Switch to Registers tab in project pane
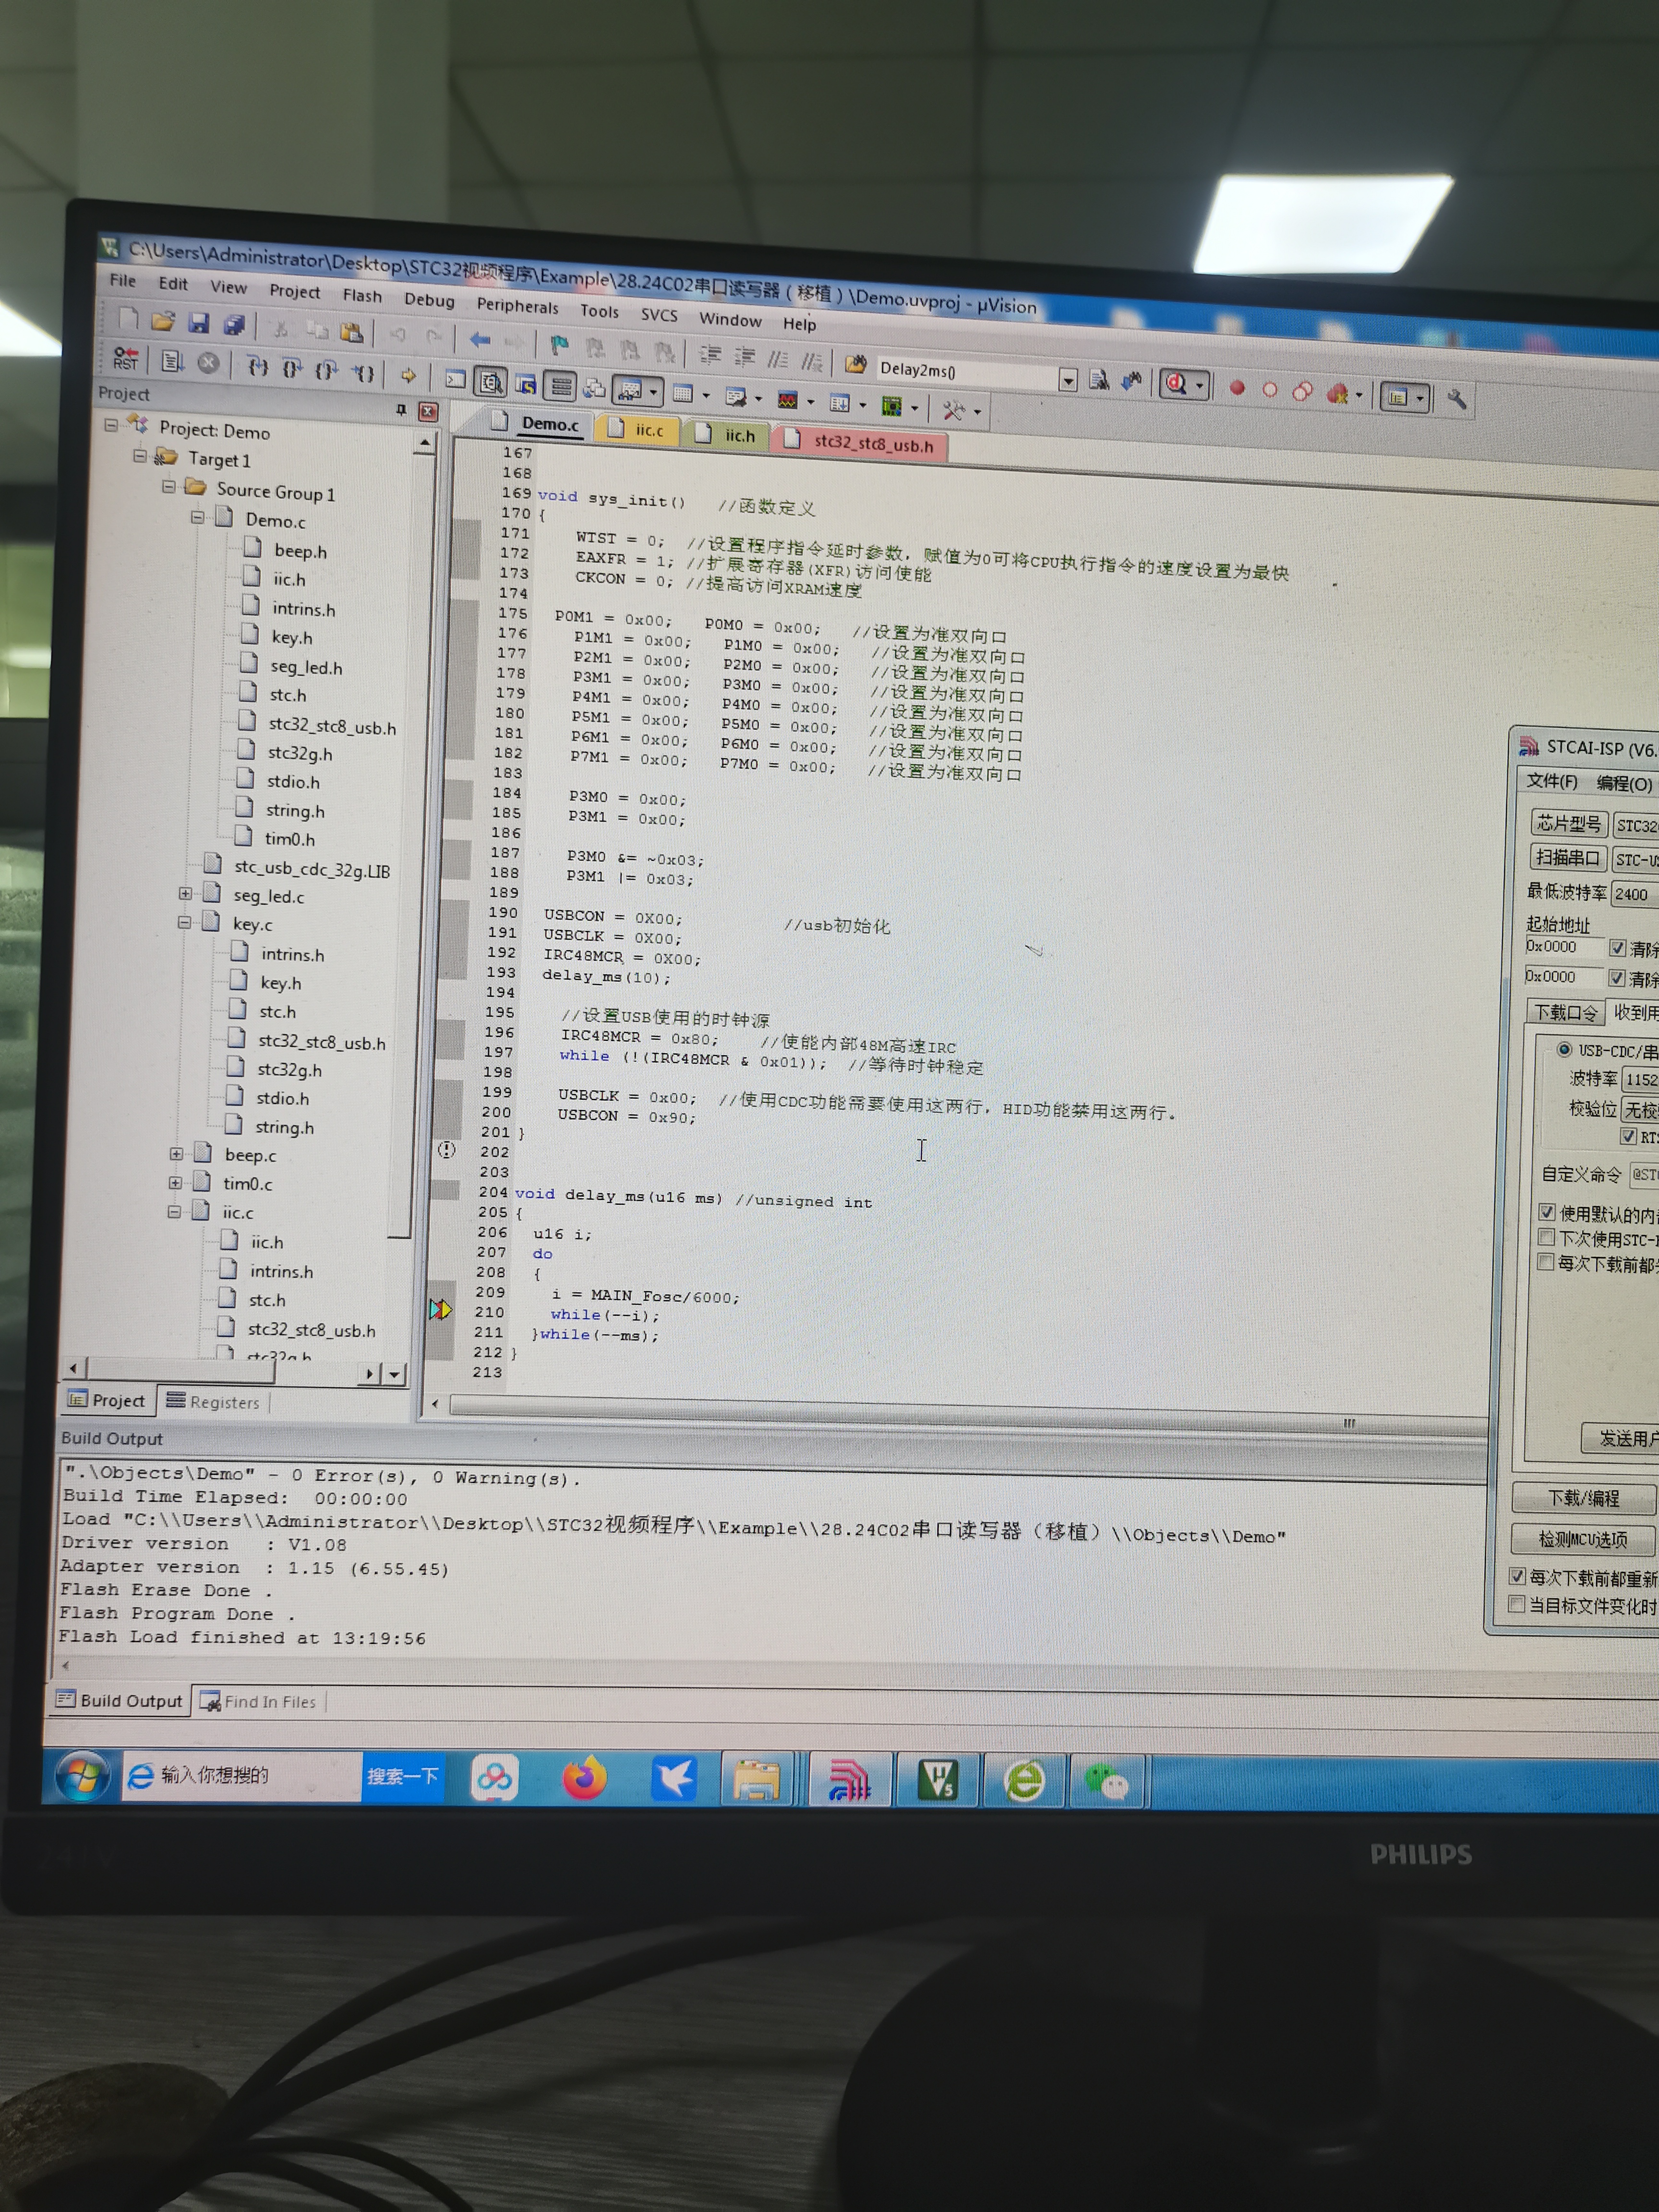 [213, 1402]
